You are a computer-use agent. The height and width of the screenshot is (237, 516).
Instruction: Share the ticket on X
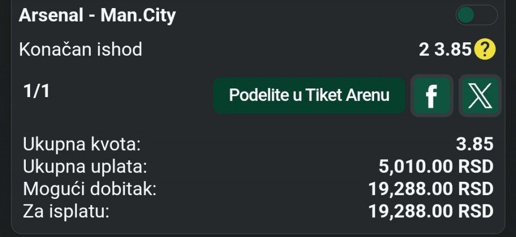[x=480, y=96]
